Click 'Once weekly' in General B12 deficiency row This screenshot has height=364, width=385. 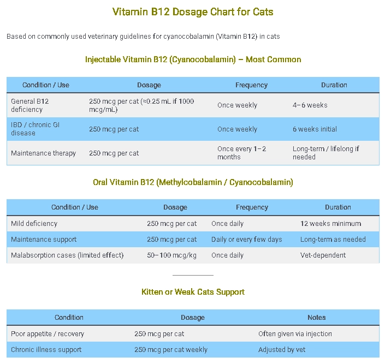237,105
